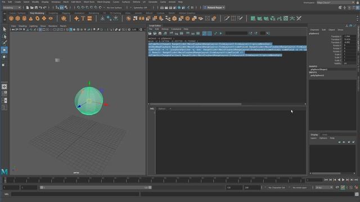The width and height of the screenshot is (360, 202).
Task: Click Script Editor Save Script icon
Action: [160, 34]
